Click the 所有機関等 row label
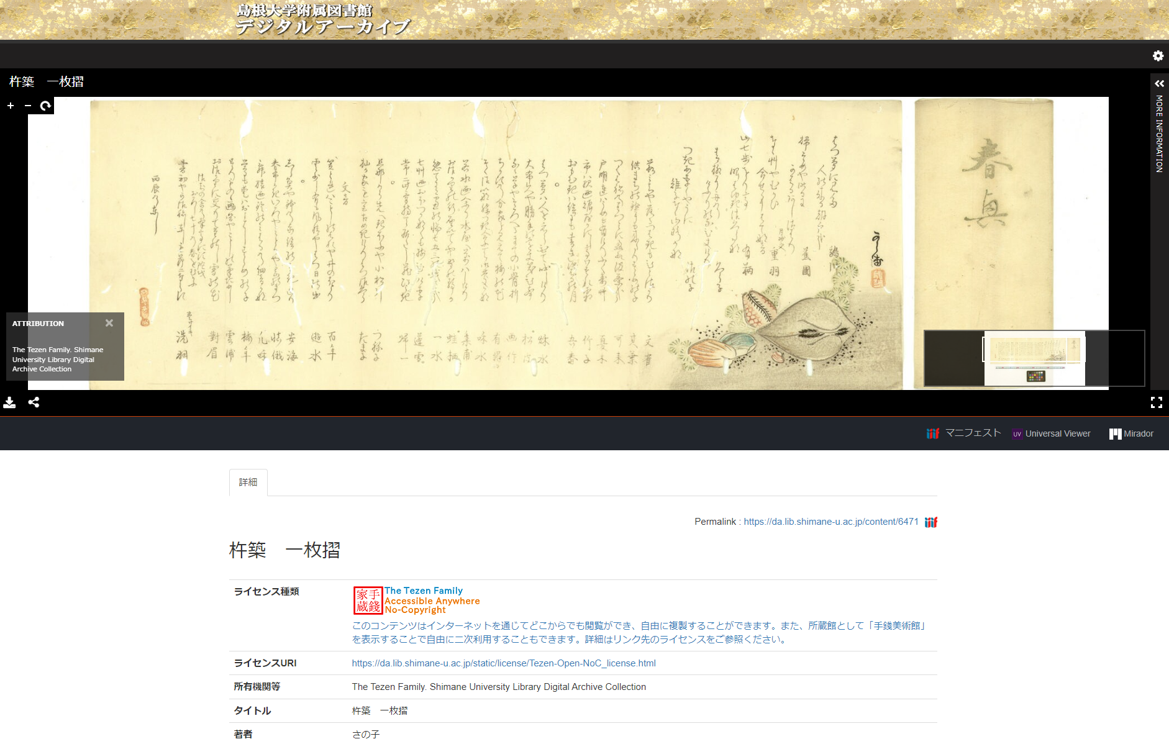1169x744 pixels. pyautogui.click(x=257, y=687)
